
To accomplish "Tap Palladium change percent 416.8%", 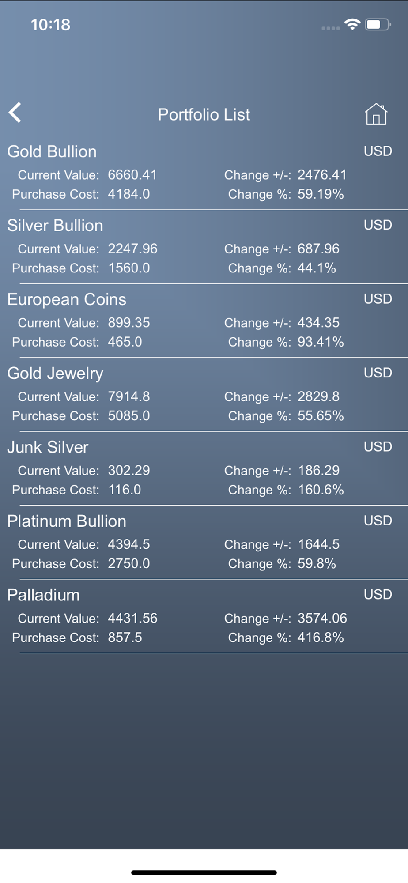I will coord(321,638).
